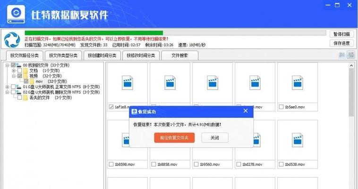The height and width of the screenshot is (189, 358).
Task: Click the file name 1bd538.mov
Action: click(x=295, y=164)
